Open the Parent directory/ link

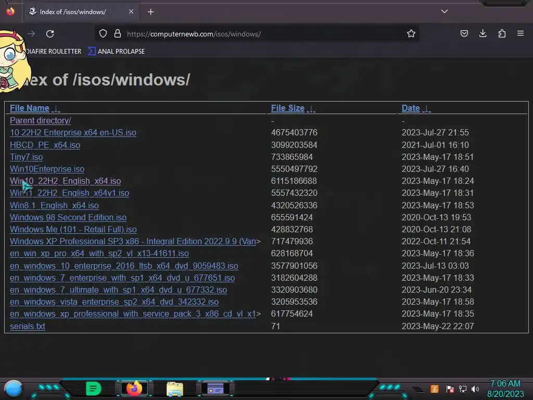click(40, 120)
